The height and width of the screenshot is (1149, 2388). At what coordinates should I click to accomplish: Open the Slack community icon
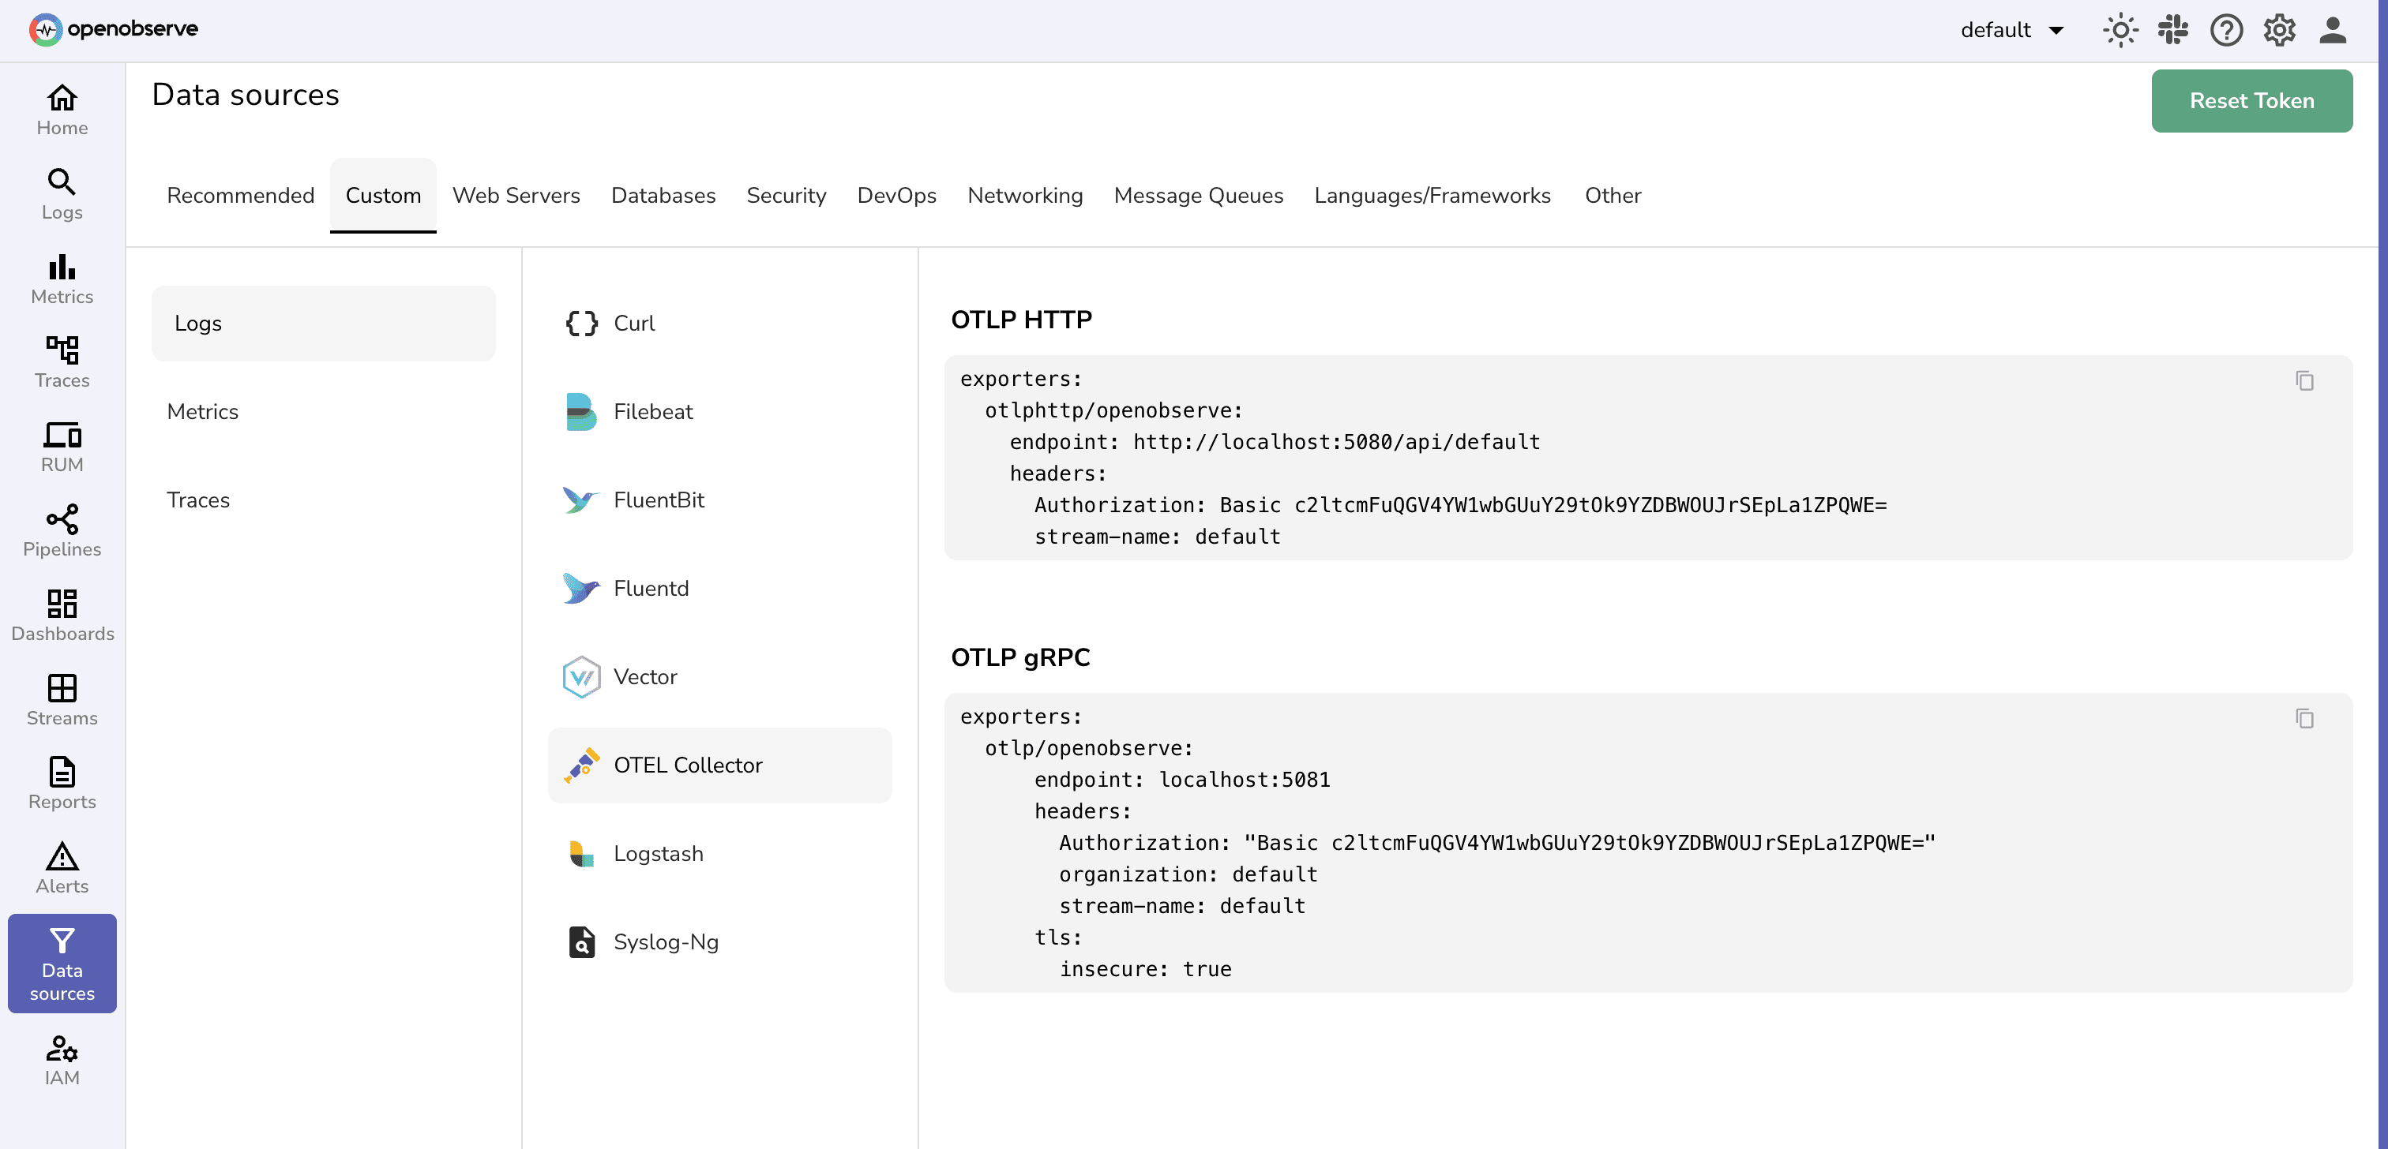pyautogui.click(x=2173, y=30)
